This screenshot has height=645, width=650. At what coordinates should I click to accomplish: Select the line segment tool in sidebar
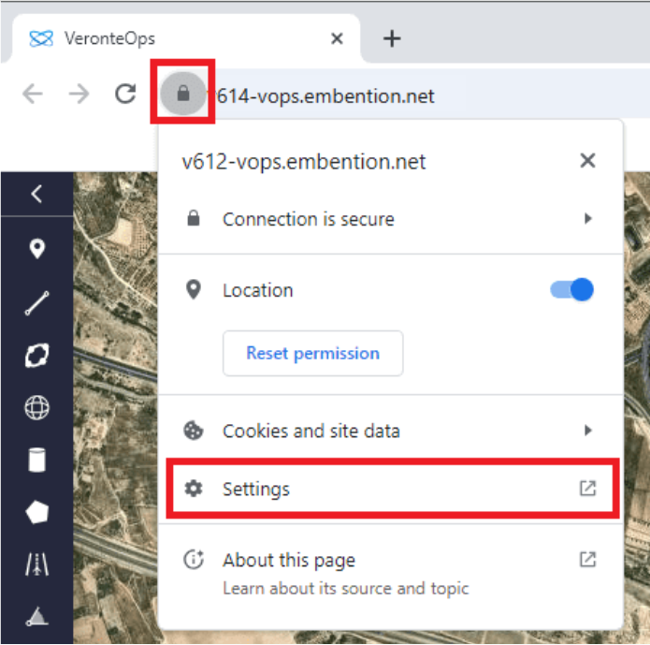pos(37,302)
